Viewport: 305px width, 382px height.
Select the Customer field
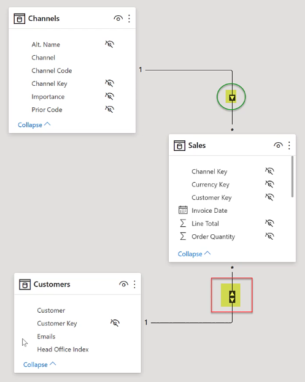[x=51, y=310]
